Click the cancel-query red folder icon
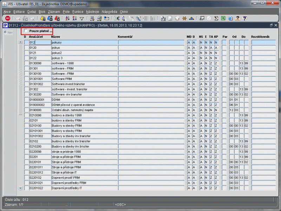 tap(57, 18)
